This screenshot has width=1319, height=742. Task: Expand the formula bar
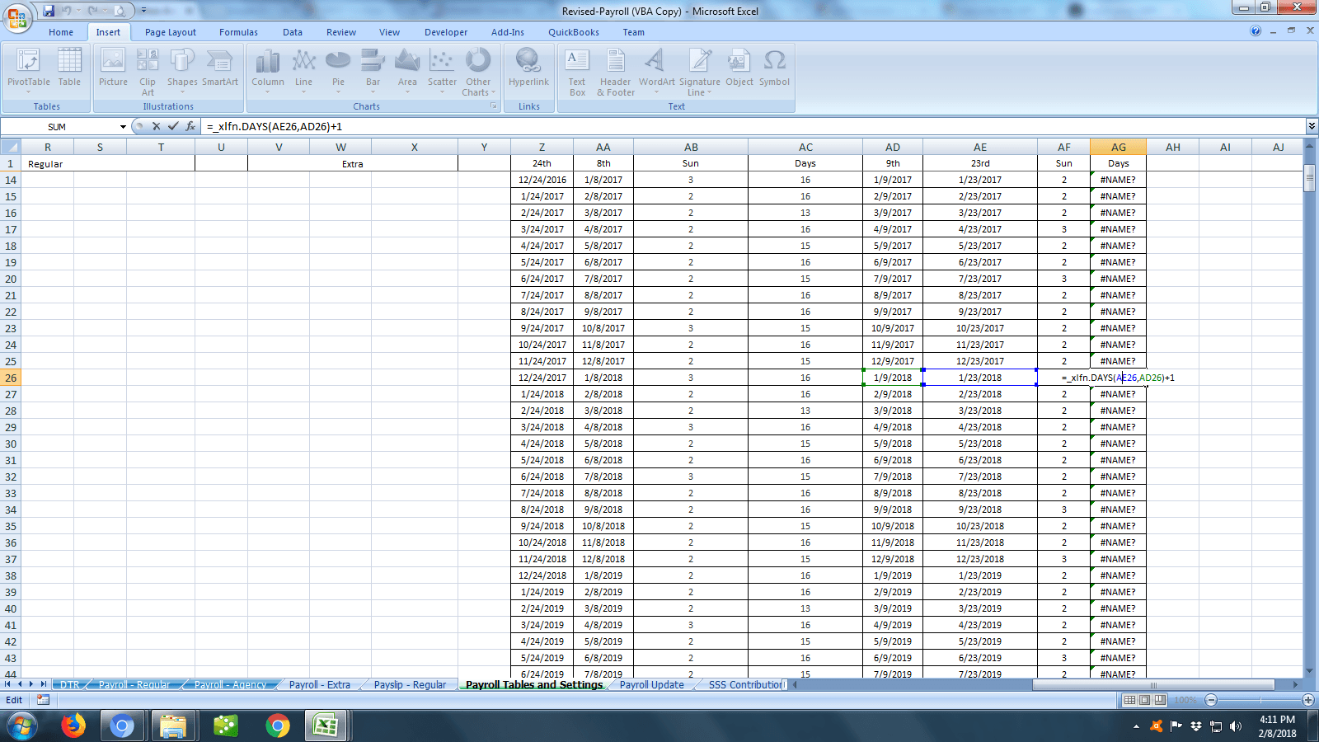click(x=1311, y=126)
